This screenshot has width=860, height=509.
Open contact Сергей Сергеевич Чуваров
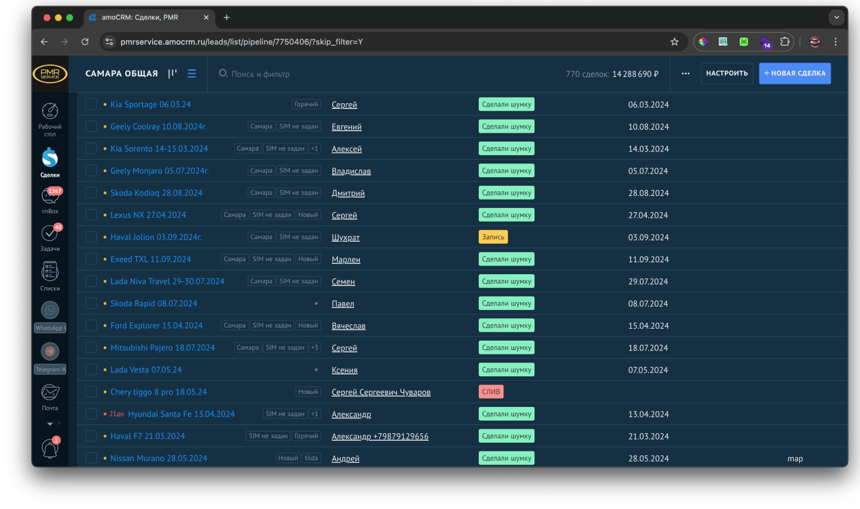pyautogui.click(x=381, y=393)
